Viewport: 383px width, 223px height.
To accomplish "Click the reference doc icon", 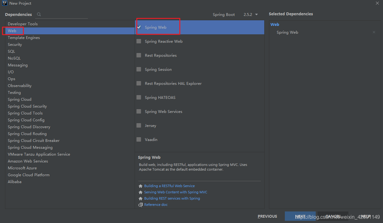I will (141, 205).
